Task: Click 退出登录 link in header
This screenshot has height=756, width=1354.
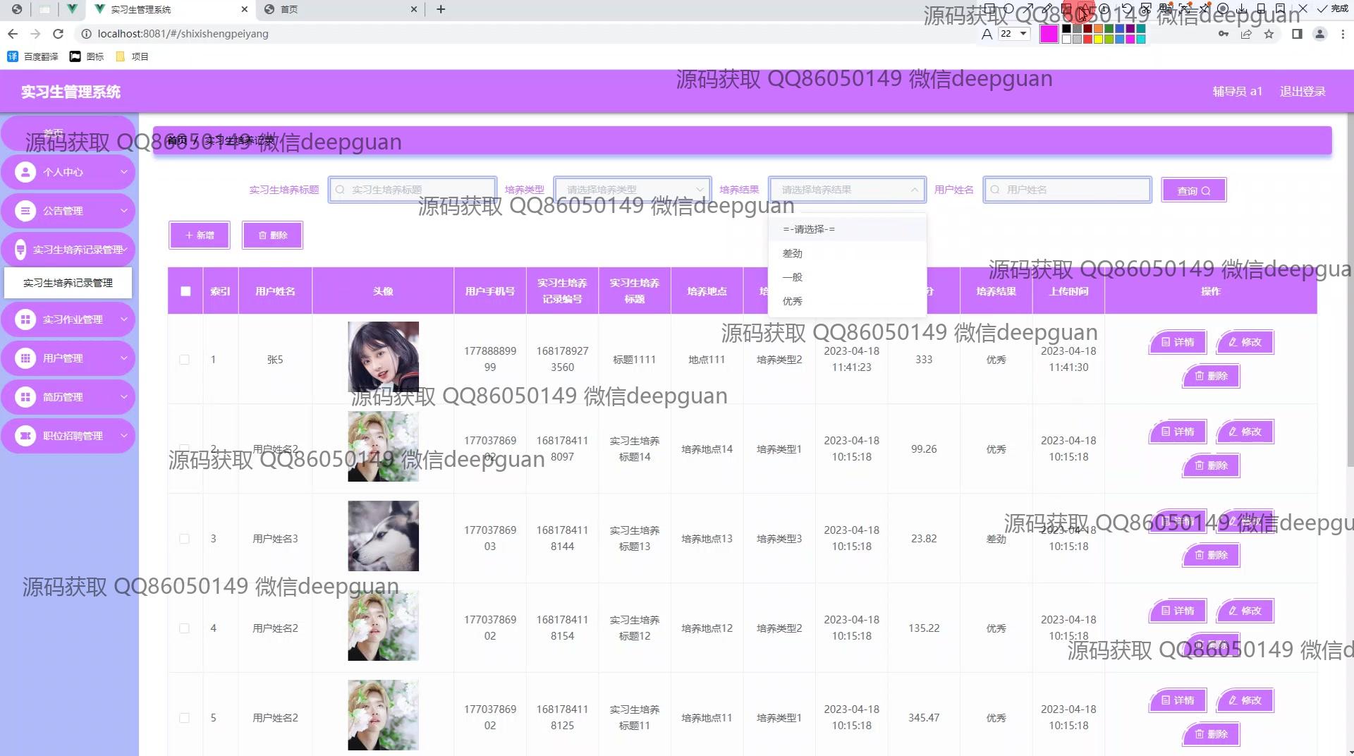Action: pyautogui.click(x=1302, y=92)
